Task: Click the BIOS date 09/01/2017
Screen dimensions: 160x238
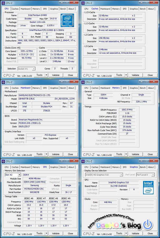Action: [x=46, y=126]
